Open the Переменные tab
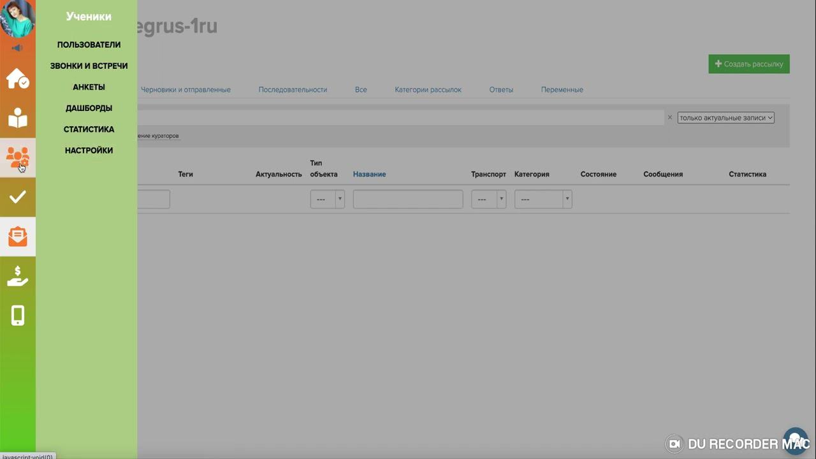This screenshot has height=459, width=816. click(x=562, y=90)
